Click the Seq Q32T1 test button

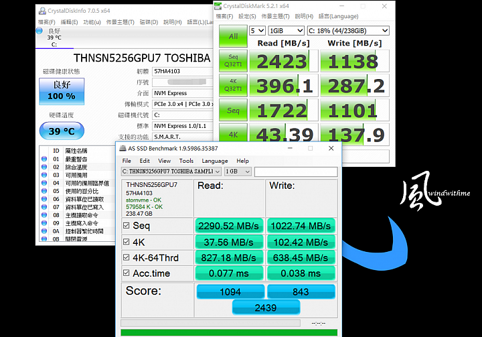click(233, 60)
